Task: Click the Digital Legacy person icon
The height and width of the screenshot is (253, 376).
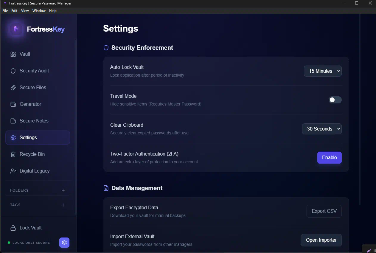Action: pos(13,171)
